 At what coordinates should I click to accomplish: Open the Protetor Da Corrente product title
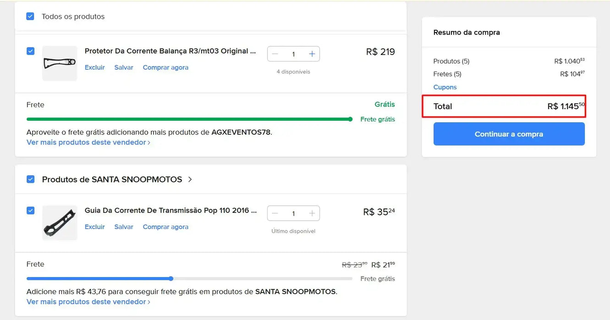[170, 51]
